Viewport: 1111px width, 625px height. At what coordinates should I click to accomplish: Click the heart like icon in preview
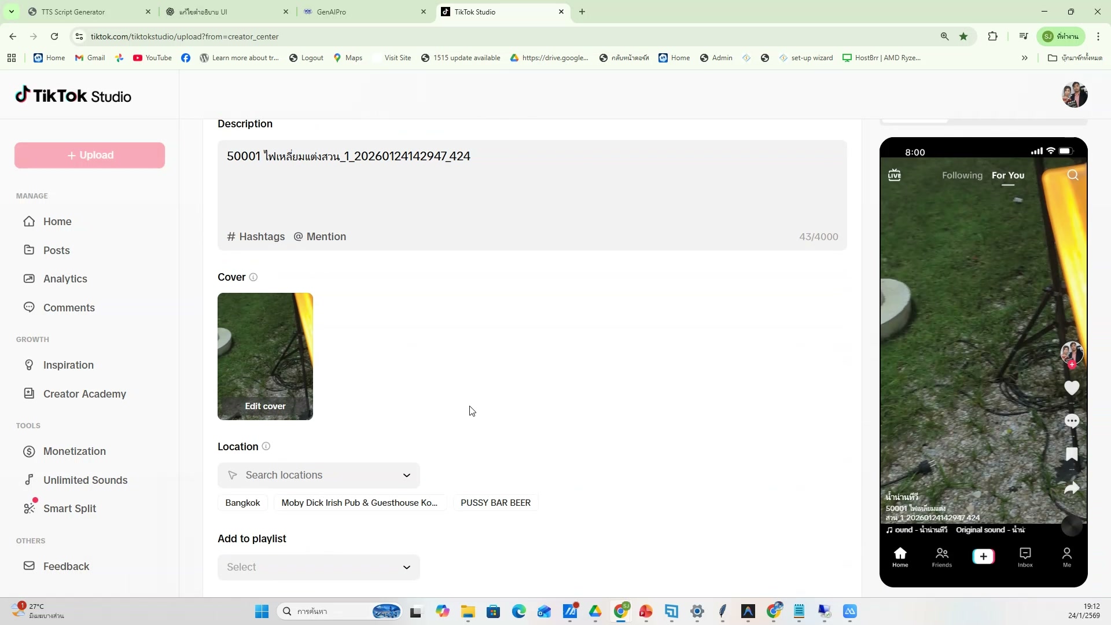[1072, 388]
